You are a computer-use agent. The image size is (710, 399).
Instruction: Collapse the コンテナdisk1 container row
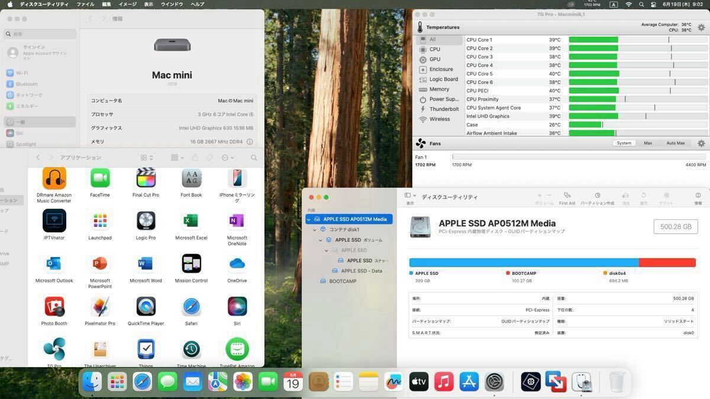tap(315, 229)
